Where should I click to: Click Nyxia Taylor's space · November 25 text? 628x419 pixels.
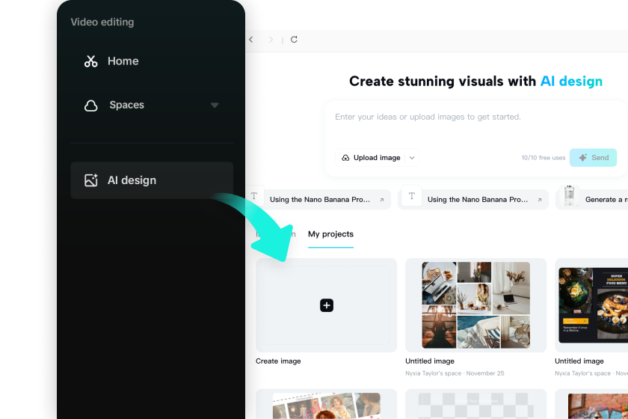455,373
